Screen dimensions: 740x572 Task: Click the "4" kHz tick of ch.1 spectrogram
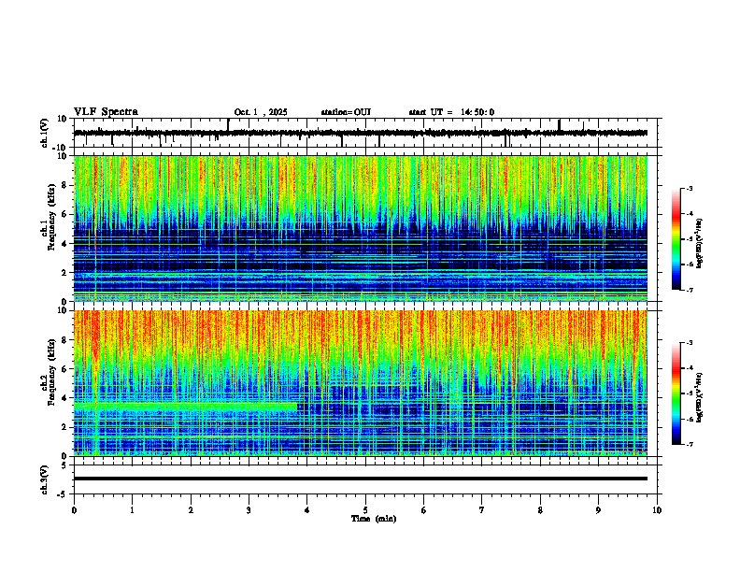(x=65, y=244)
